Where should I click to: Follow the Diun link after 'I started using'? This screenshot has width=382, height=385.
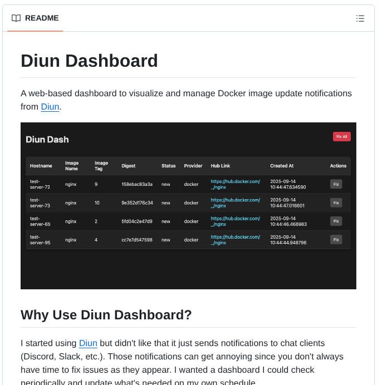(88, 343)
